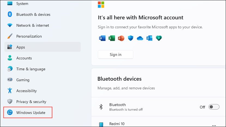Click the Gaming controller icon
The width and height of the screenshot is (226, 127).
[x=10, y=79]
